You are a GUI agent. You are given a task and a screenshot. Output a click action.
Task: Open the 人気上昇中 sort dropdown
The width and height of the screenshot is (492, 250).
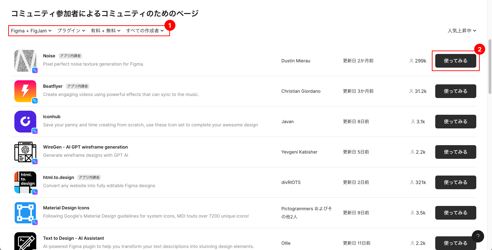click(x=462, y=31)
